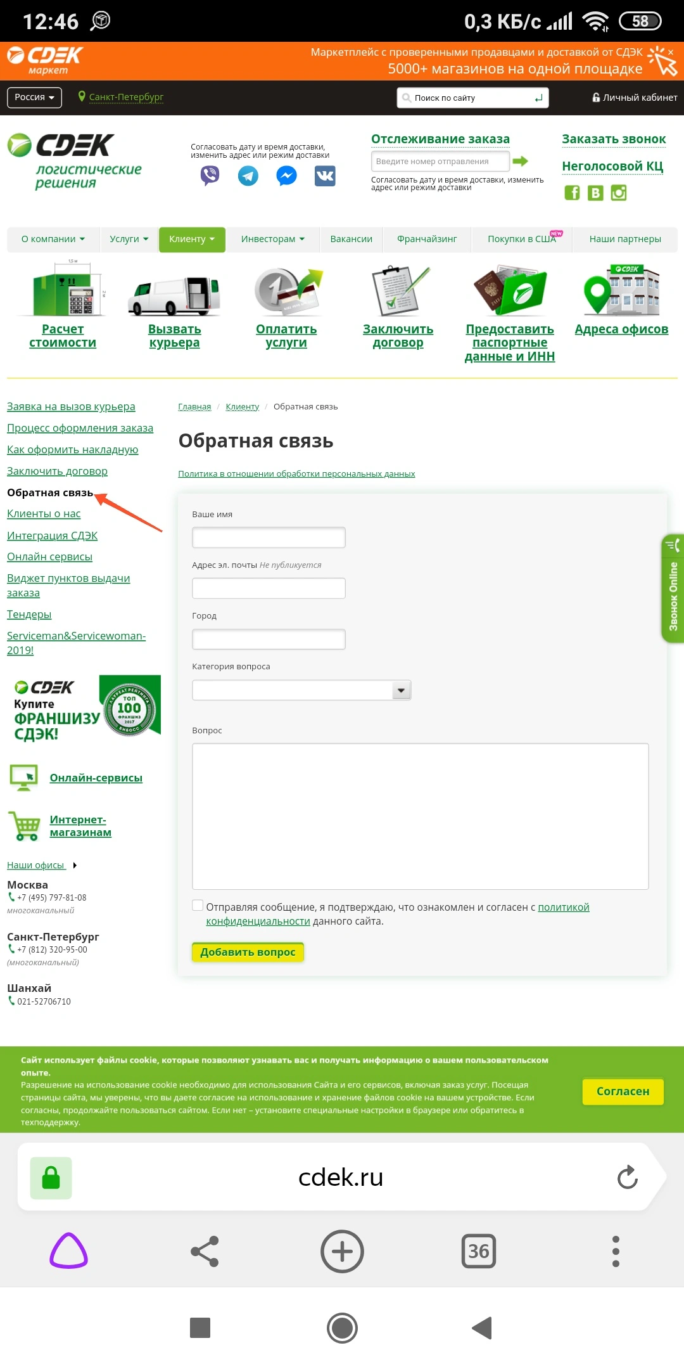Viewport: 684px width, 1369px height.
Task: Open sidebar Заявка на вызов курьера
Action: coord(71,407)
